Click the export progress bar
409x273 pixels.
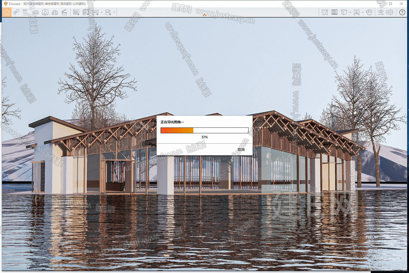(x=204, y=130)
